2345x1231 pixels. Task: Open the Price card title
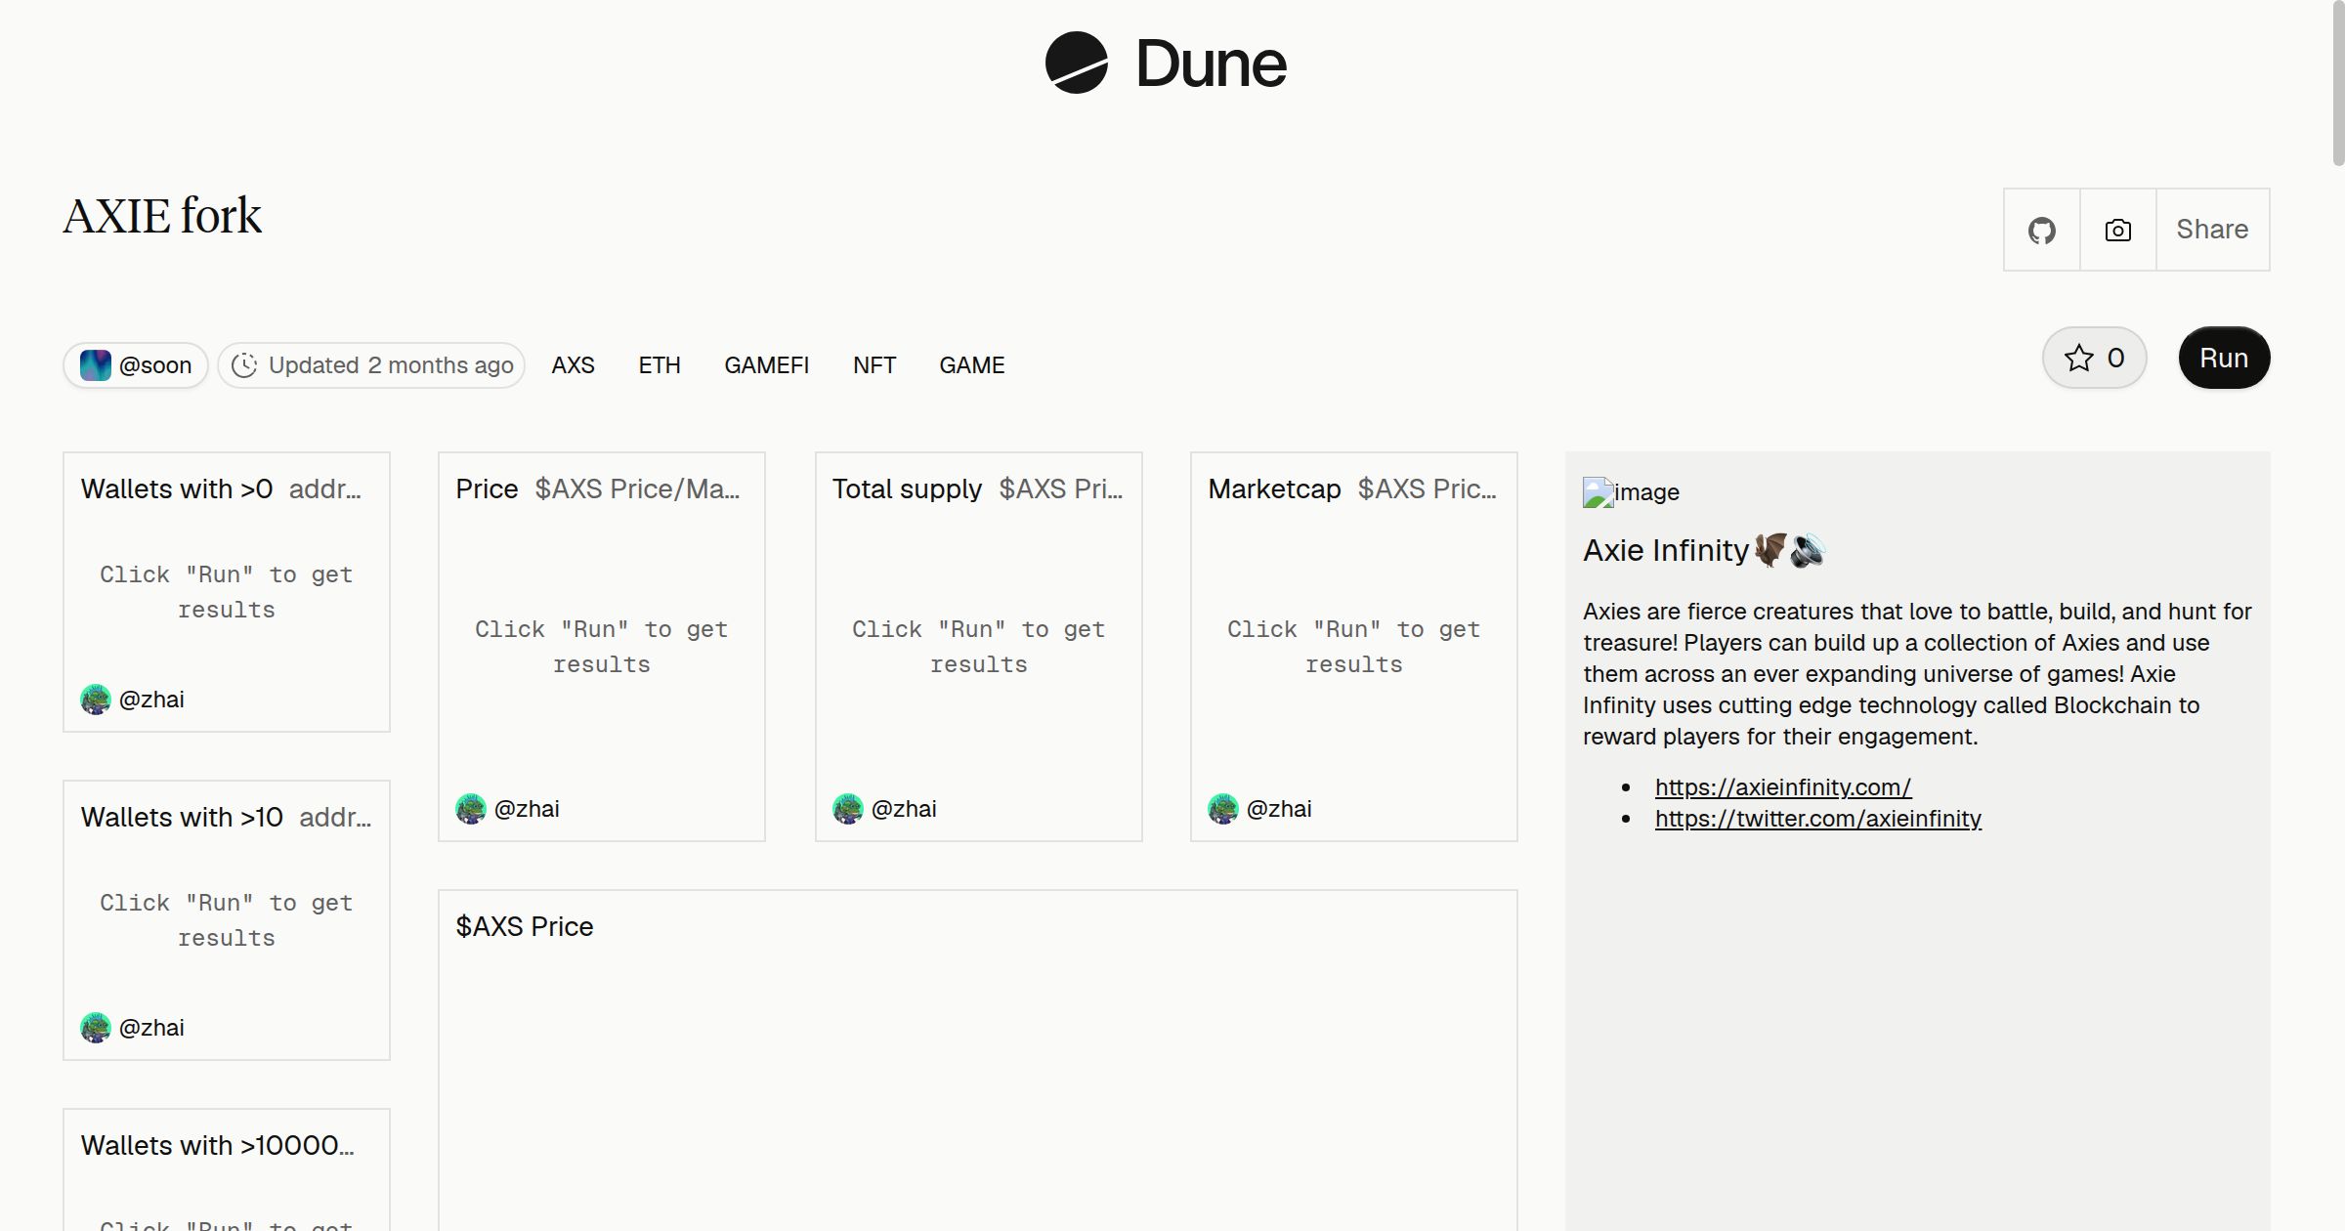(487, 488)
